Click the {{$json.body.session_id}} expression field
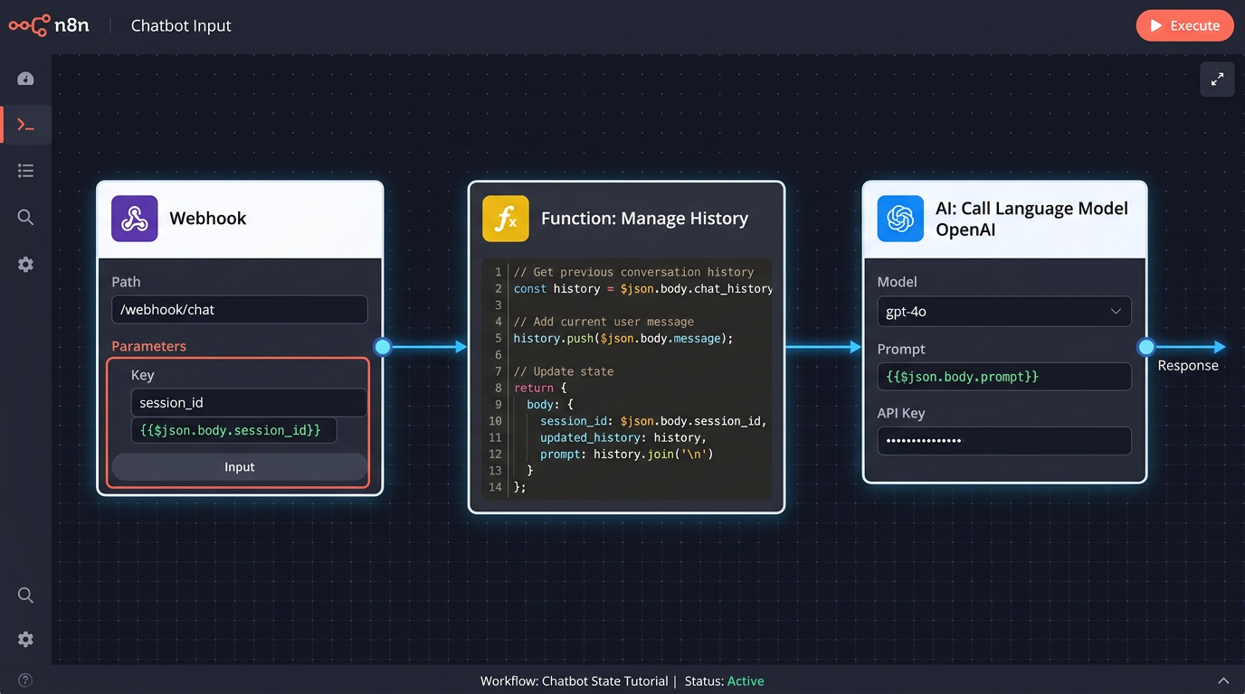The width and height of the screenshot is (1245, 694). (233, 430)
